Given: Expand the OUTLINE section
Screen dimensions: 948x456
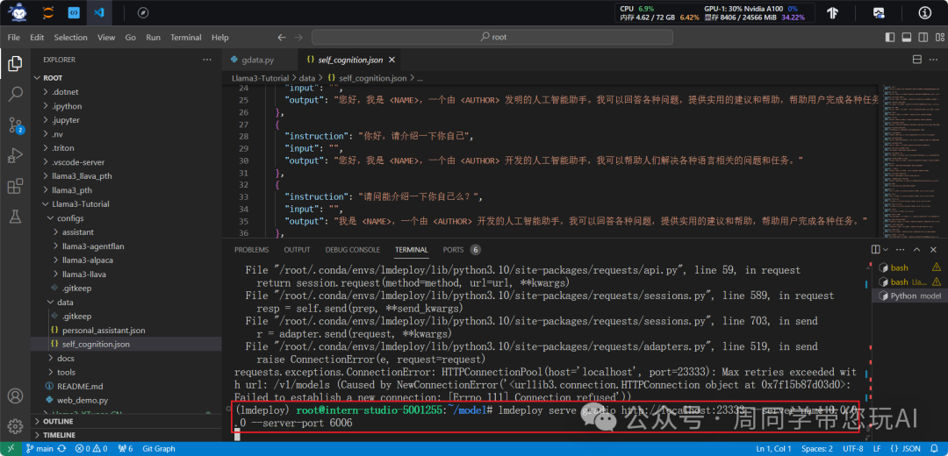Looking at the screenshot, I should pyautogui.click(x=58, y=421).
